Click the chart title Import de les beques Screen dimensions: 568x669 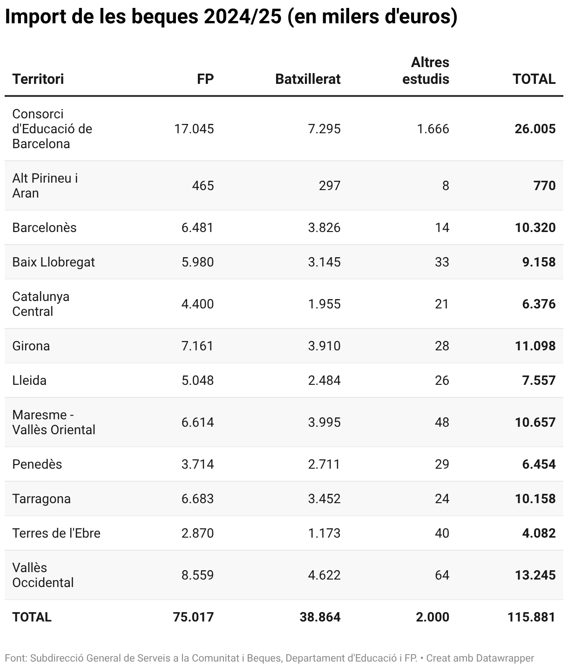pyautogui.click(x=231, y=17)
